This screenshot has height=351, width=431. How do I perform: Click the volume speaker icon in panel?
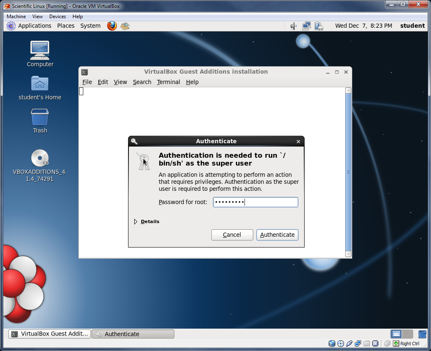tap(293, 26)
